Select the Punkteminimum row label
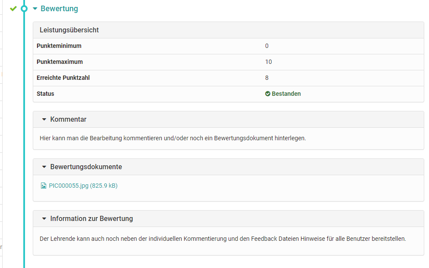This screenshot has height=268, width=429. [x=59, y=46]
